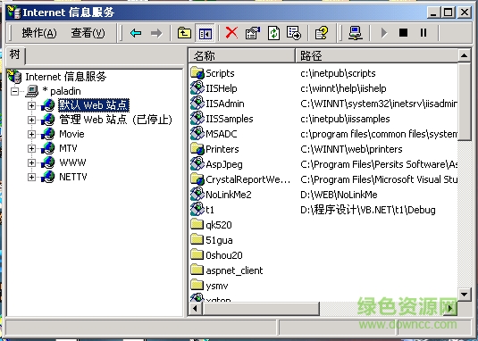This screenshot has height=341, width=478.
Task: Click the Help question mark icon
Action: (322, 33)
